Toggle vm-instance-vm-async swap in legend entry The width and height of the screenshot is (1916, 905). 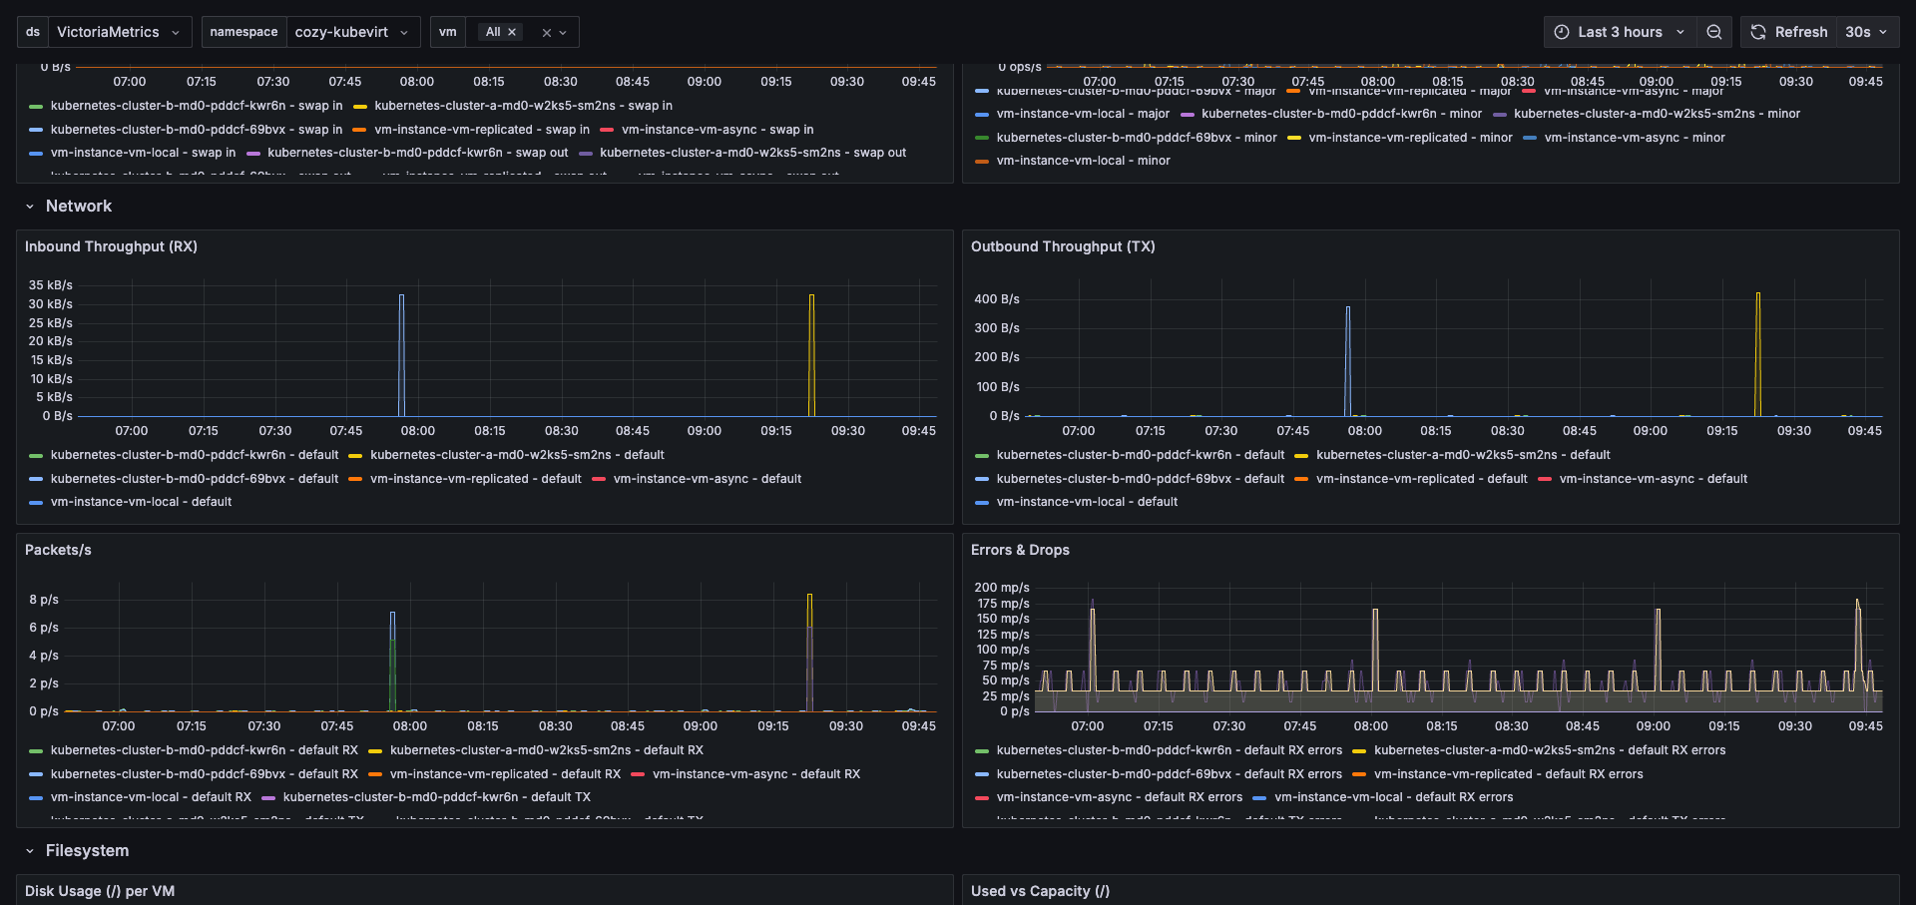tap(718, 130)
